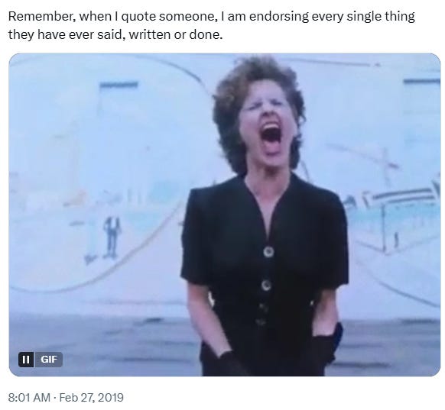The height and width of the screenshot is (410, 445).
Task: Click the graffiti stick figure on the wall
Action: tap(112, 237)
